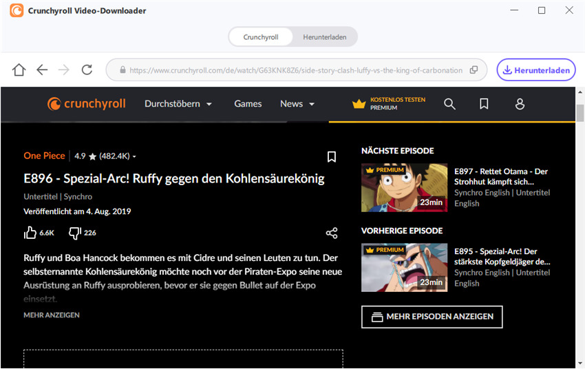Open watchlist bookmark icon in header
The width and height of the screenshot is (585, 369).
click(484, 104)
